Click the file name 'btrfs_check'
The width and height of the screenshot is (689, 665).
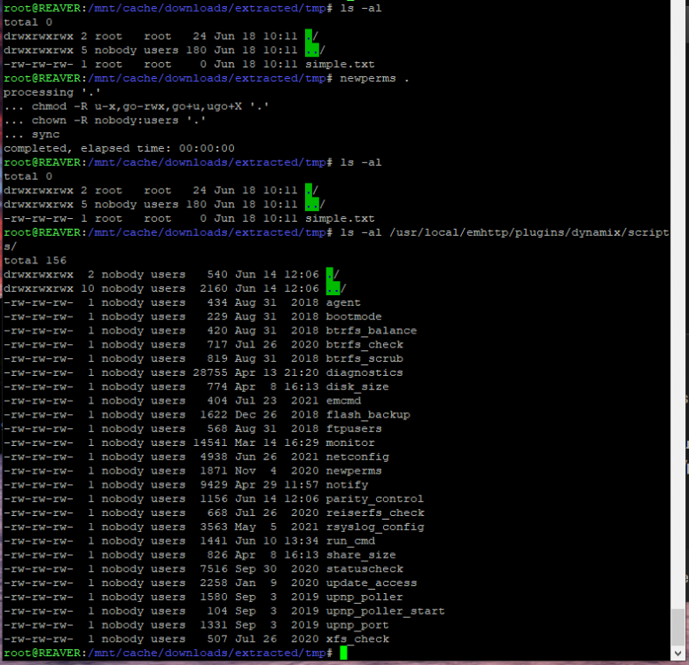pyautogui.click(x=364, y=345)
